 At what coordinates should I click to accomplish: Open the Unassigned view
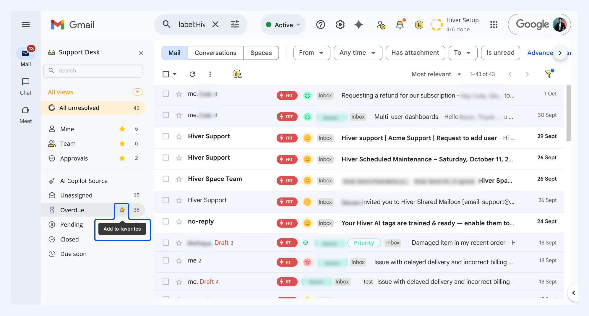93,195
